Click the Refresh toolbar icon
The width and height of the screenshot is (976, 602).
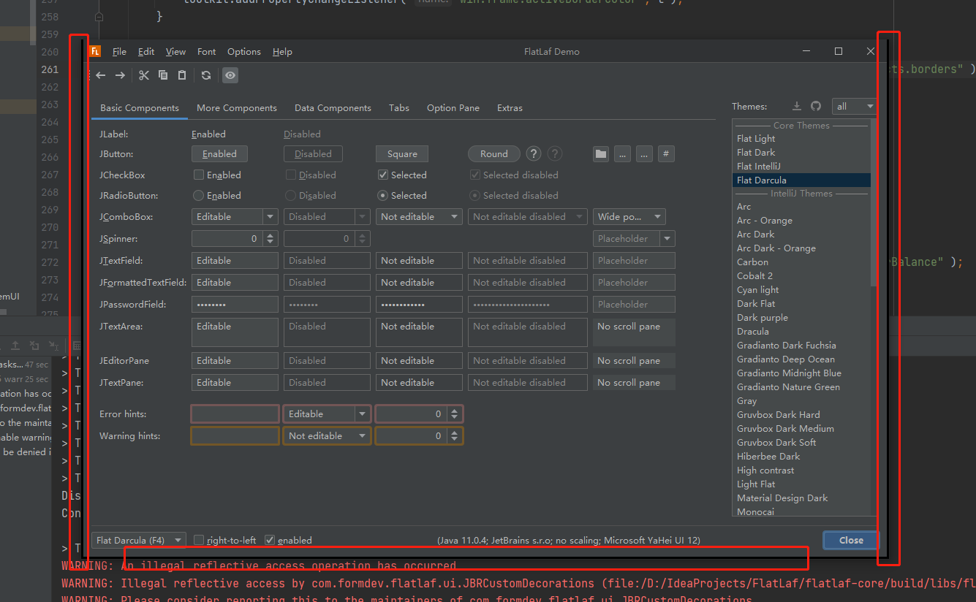tap(206, 75)
